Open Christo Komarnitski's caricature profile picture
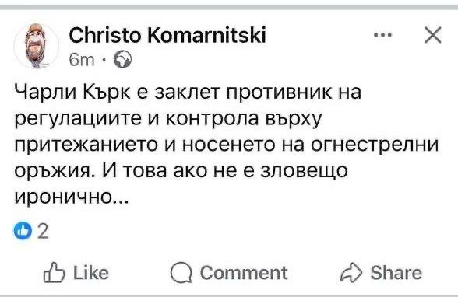This screenshot has height=297, width=458. tap(36, 46)
